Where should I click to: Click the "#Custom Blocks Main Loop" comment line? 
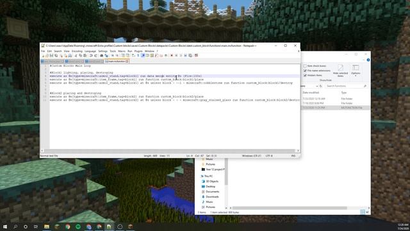point(70,65)
